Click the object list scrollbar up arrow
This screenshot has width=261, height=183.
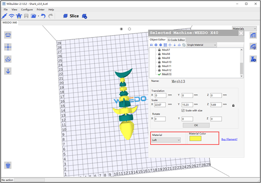241,50
